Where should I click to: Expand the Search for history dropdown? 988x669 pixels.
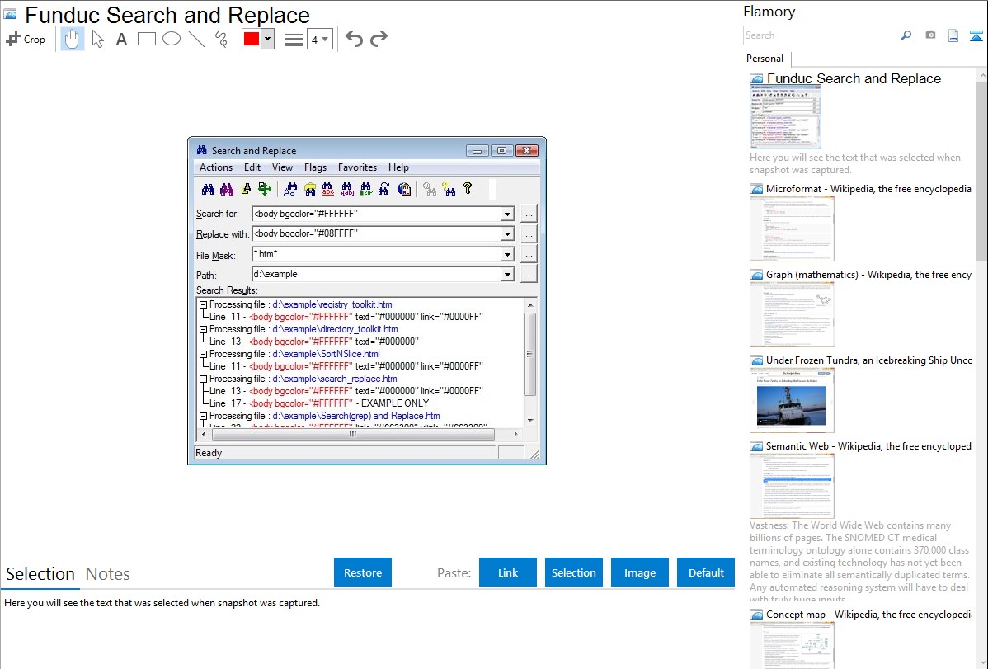point(507,214)
